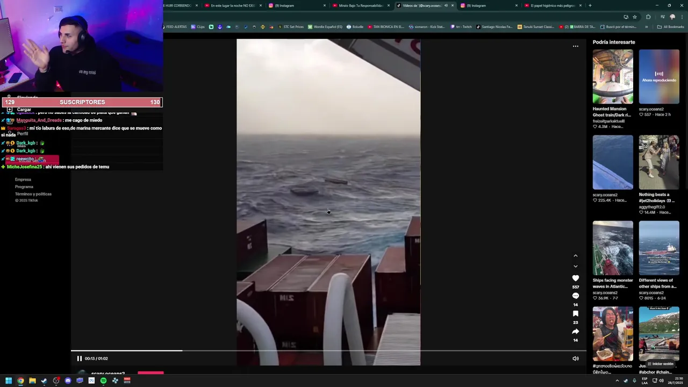688x387 pixels.
Task: Share the video with the arrow icon
Action: coord(575,332)
